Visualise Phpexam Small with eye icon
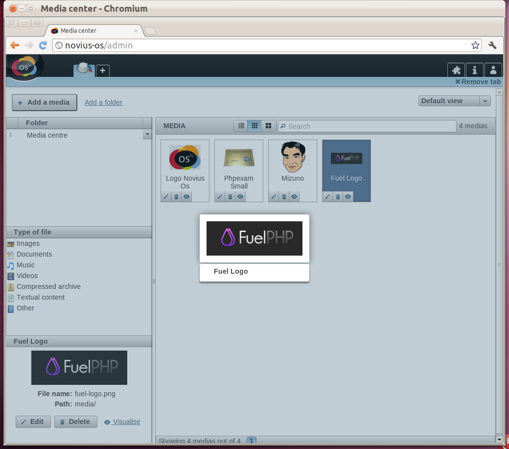The height and width of the screenshot is (449, 509). (x=240, y=197)
